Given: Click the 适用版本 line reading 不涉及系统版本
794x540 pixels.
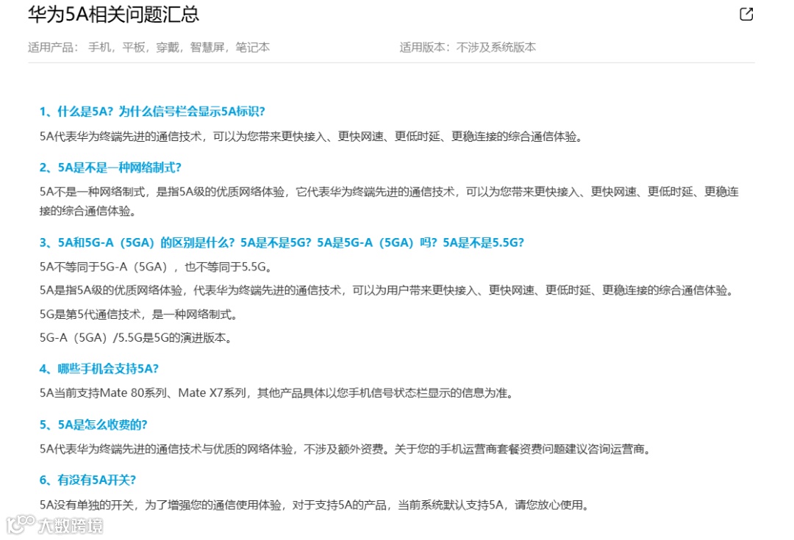Looking at the screenshot, I should coord(468,47).
